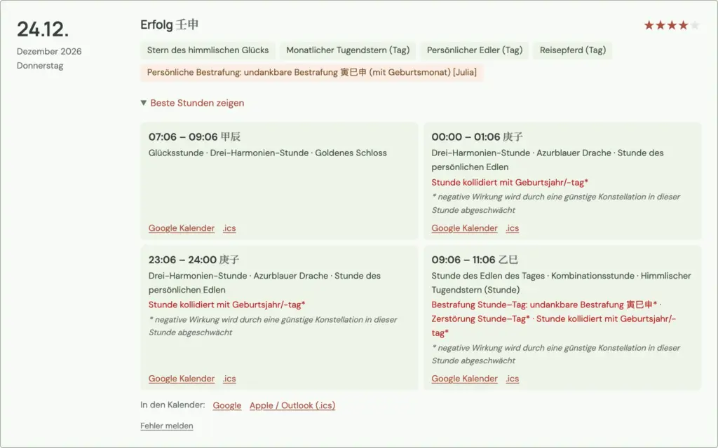This screenshot has width=718, height=448.
Task: Click the "Reisepferd (Tag)" tag
Action: click(573, 50)
